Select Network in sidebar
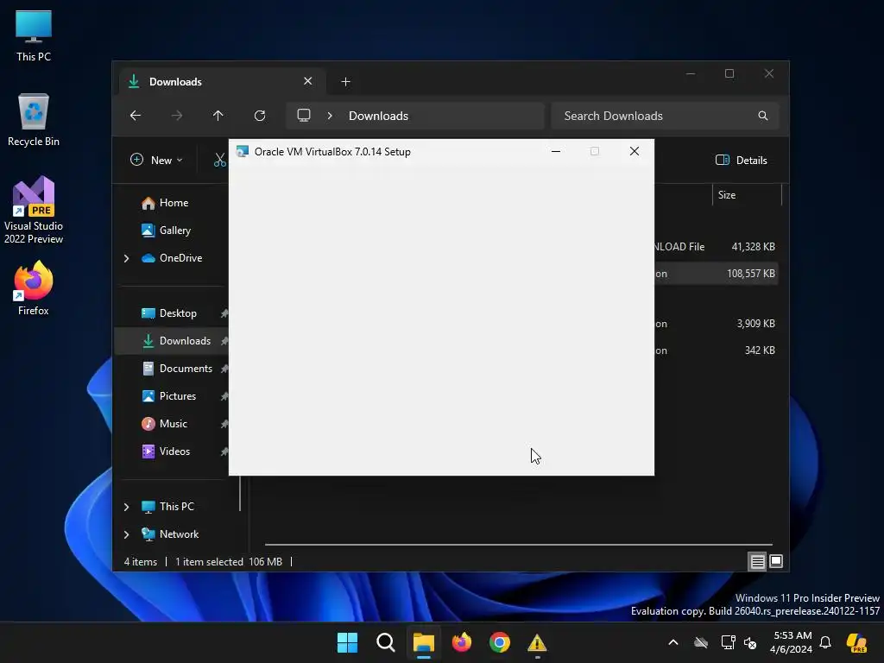 click(x=170, y=534)
